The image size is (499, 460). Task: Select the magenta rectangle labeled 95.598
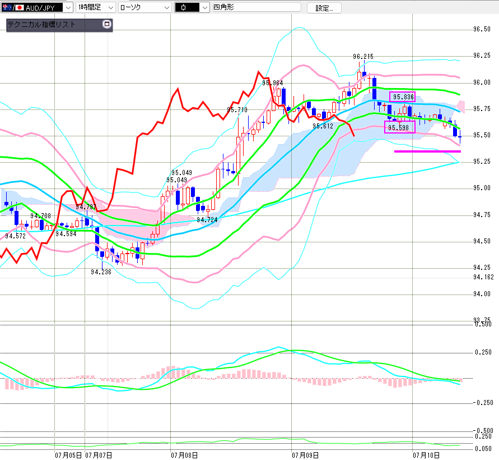coord(400,127)
